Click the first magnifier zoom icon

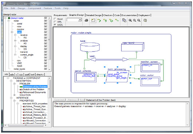click(x=130, y=20)
